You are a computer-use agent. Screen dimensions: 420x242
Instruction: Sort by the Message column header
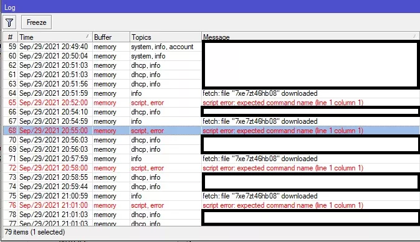coord(310,37)
